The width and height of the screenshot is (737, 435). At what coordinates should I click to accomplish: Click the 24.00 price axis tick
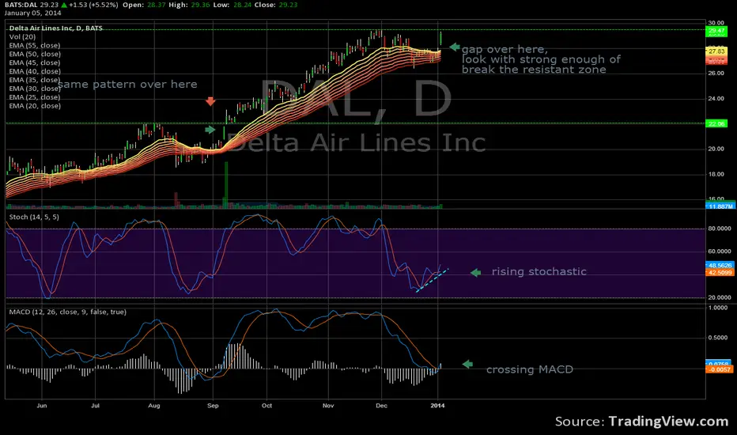pyautogui.click(x=716, y=99)
